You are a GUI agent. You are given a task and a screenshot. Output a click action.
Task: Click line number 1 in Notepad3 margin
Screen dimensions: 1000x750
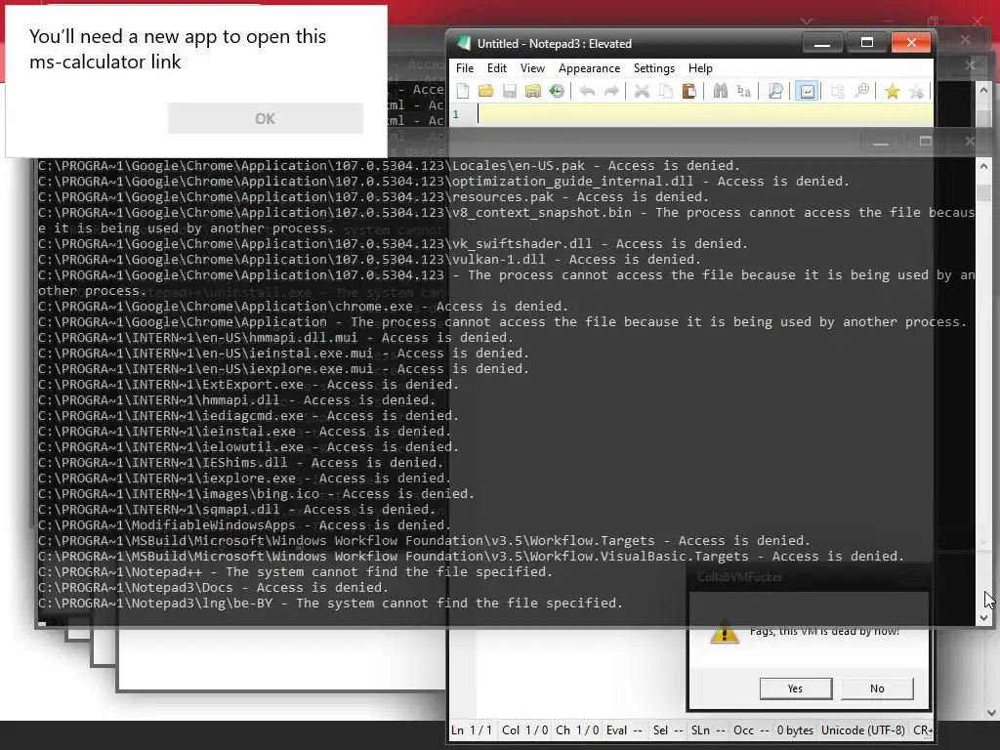456,115
